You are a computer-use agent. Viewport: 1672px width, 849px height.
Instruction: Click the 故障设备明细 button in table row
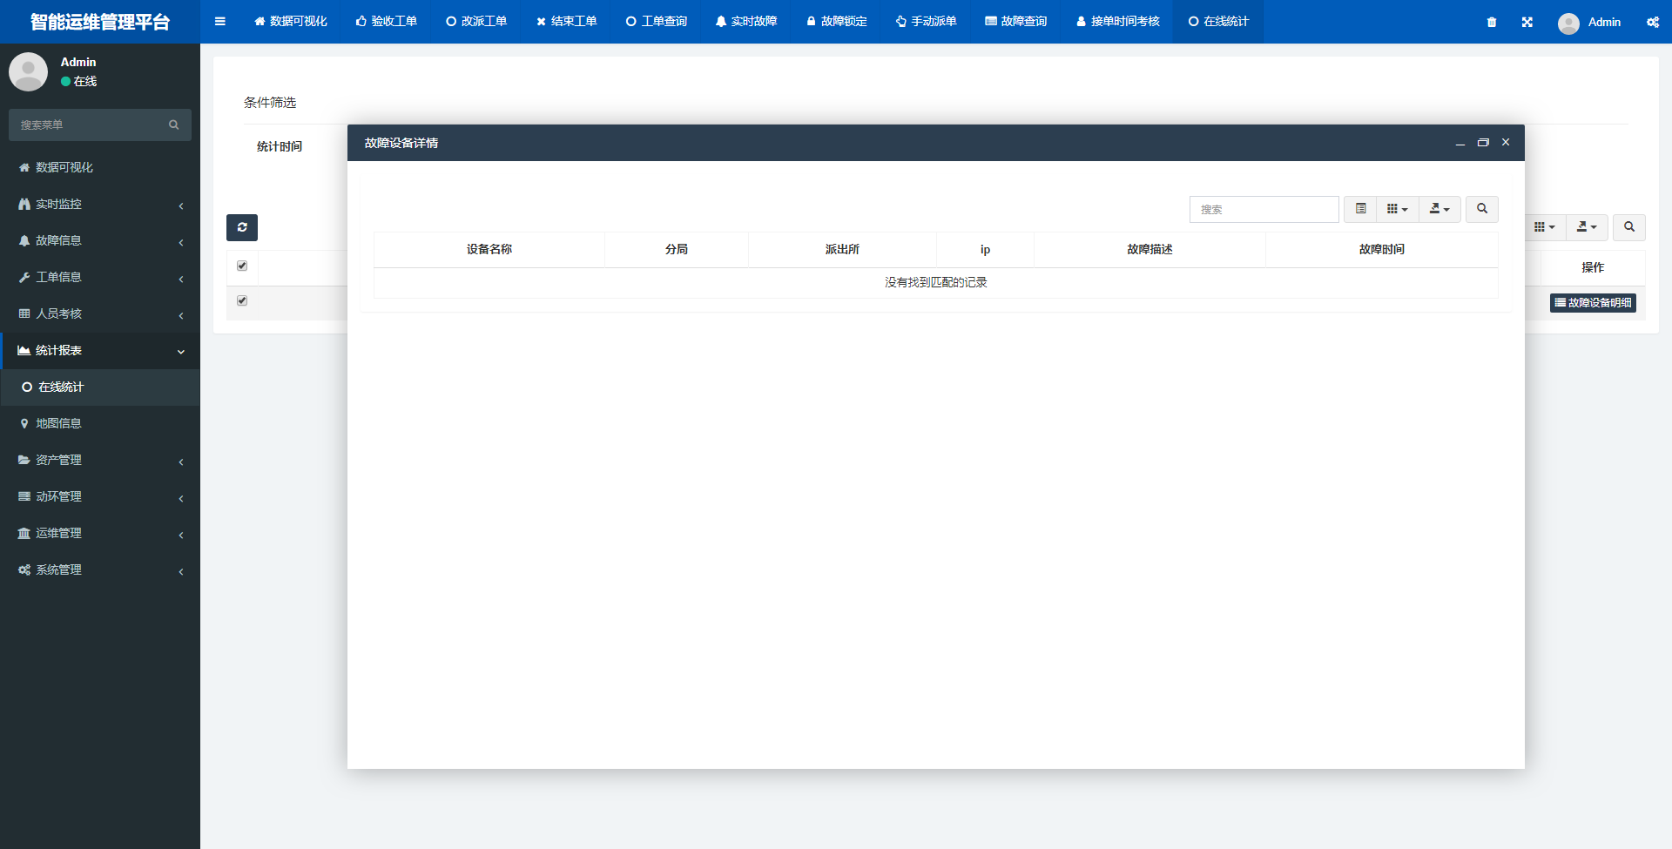point(1593,303)
